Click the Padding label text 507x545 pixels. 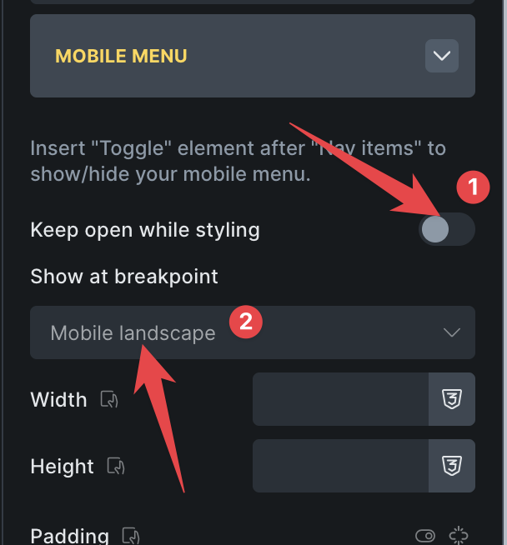[69, 536]
